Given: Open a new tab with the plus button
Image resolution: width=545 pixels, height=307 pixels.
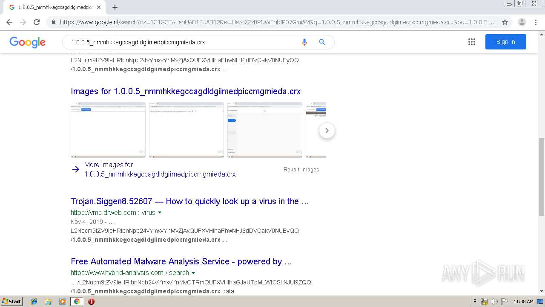Looking at the screenshot, I should click(x=115, y=7).
